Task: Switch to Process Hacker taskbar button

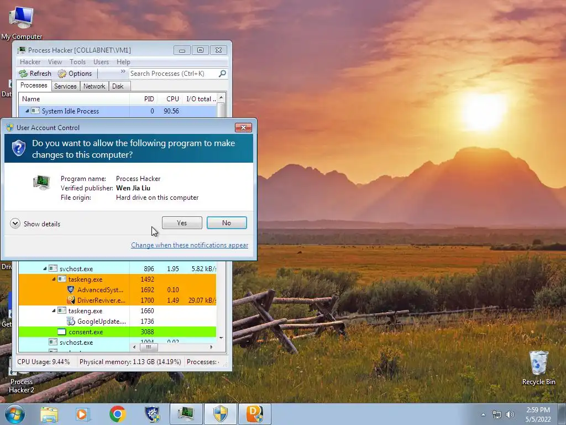Action: click(186, 414)
